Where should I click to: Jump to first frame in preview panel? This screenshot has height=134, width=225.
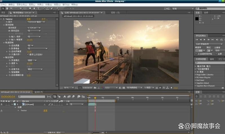click(x=197, y=40)
